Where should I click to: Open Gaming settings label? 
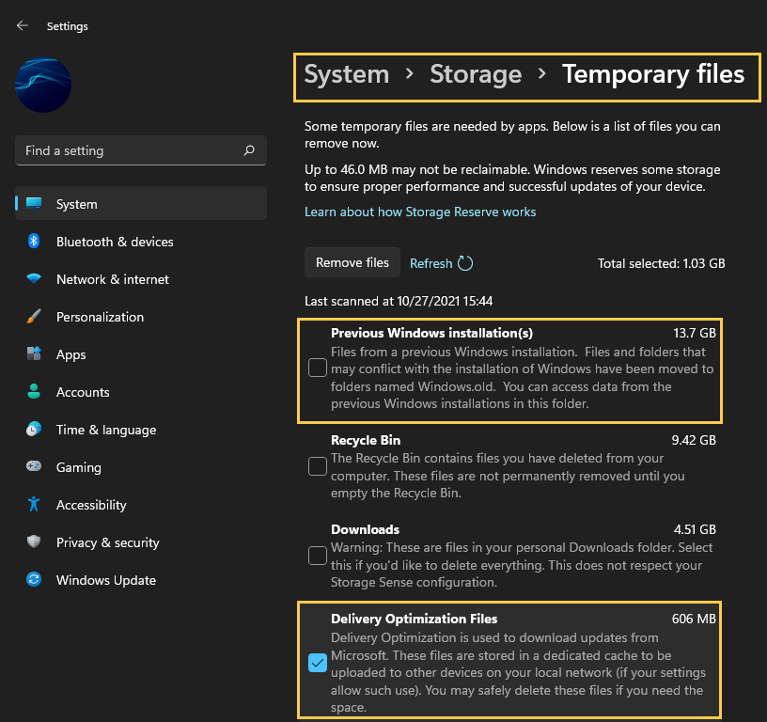79,467
